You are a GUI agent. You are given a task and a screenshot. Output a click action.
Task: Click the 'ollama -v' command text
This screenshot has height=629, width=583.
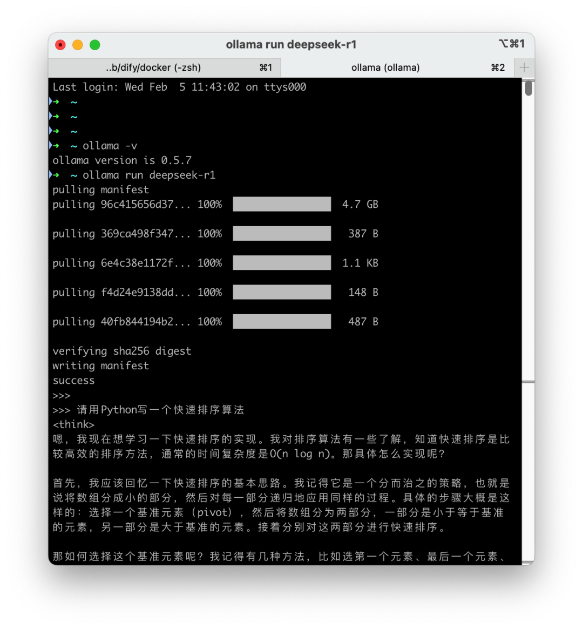110,146
